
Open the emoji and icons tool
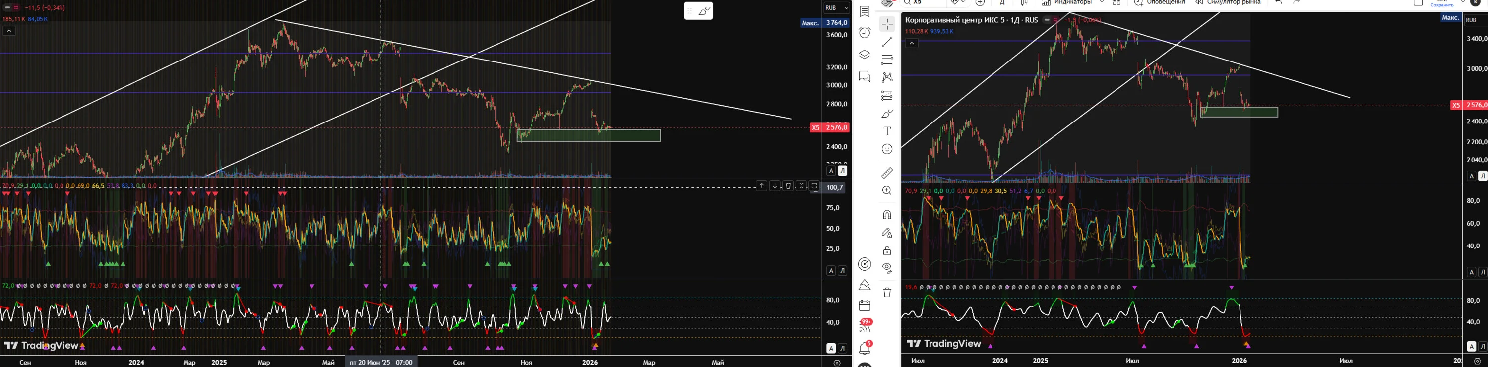click(887, 149)
